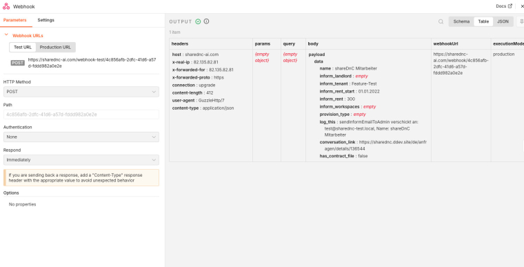The width and height of the screenshot is (524, 267).
Task: Click the query column header
Action: 293,44
